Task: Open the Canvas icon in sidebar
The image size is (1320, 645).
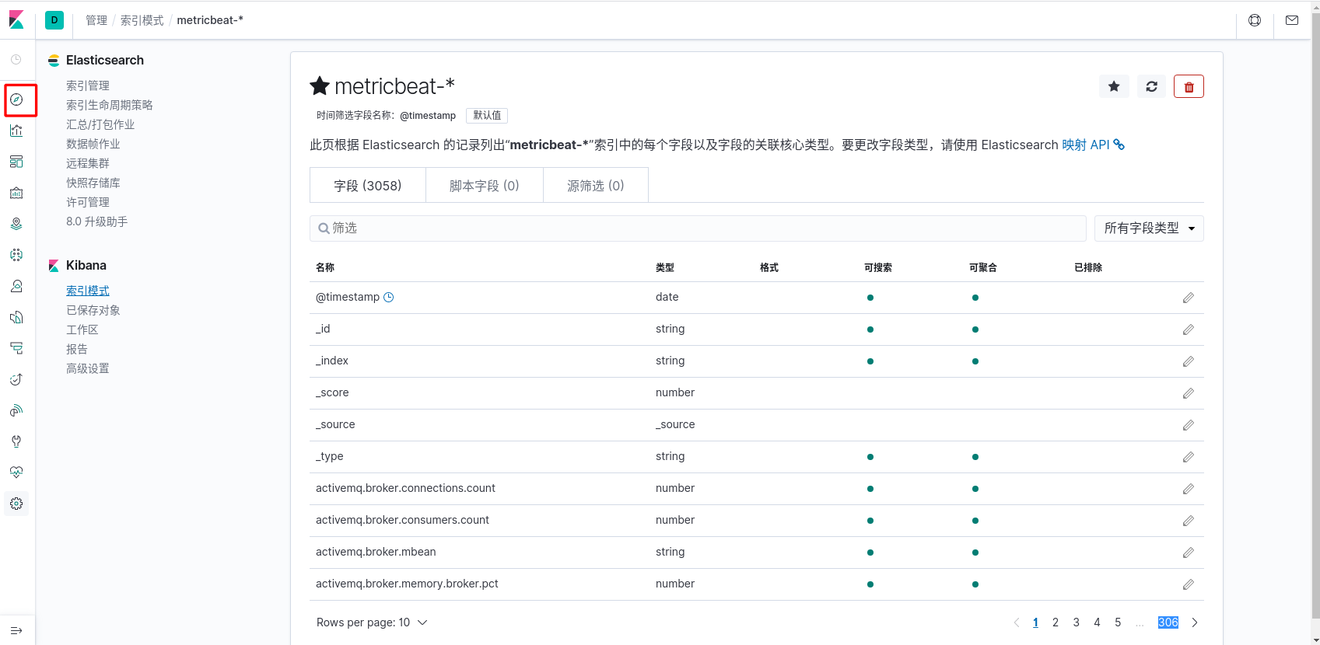Action: click(x=16, y=193)
